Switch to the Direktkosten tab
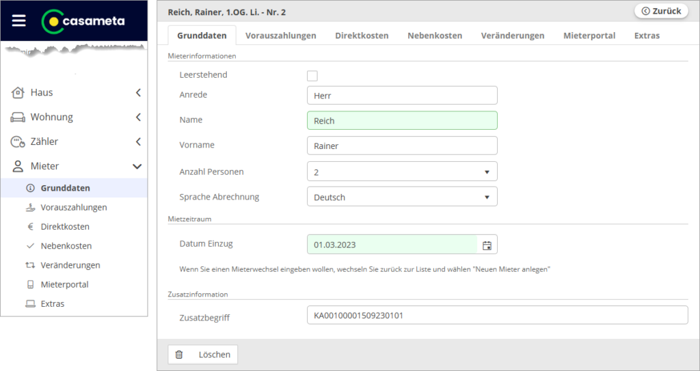 click(x=362, y=36)
